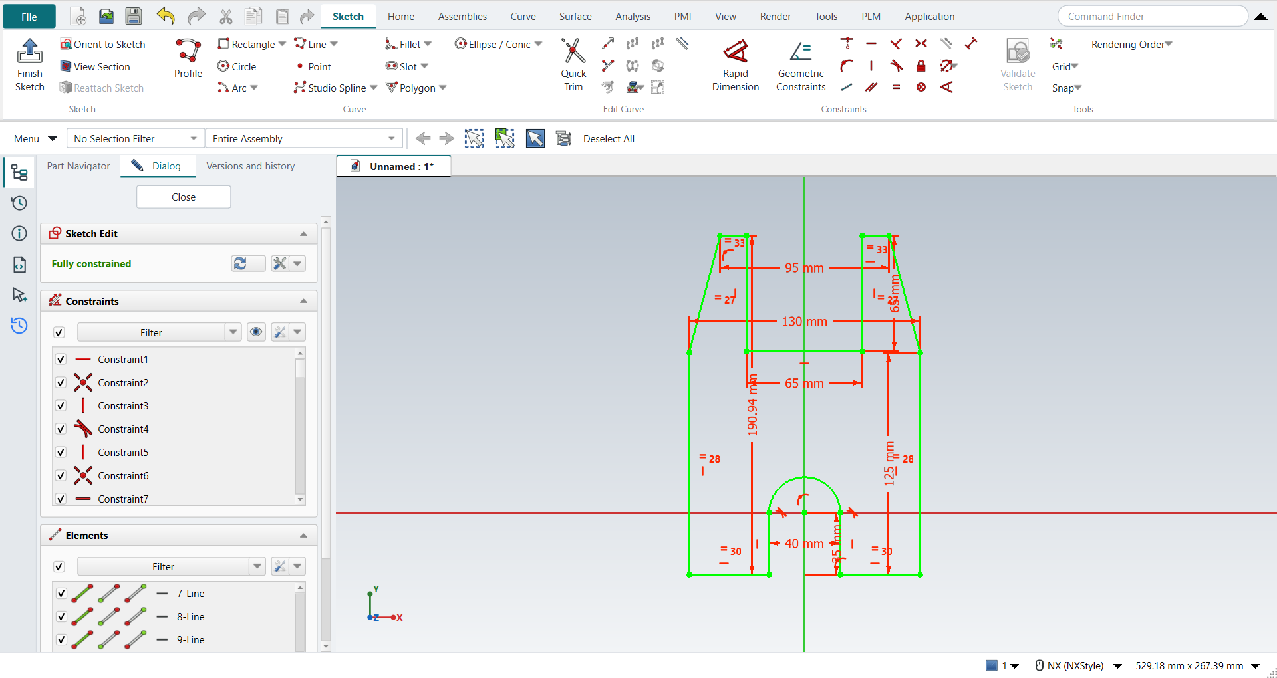Click the Constraints list scrollbar
The width and height of the screenshot is (1277, 678).
point(300,425)
